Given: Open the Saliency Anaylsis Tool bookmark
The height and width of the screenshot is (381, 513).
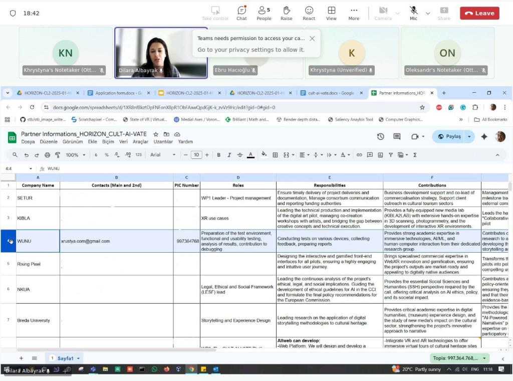Looking at the screenshot, I should coord(350,119).
